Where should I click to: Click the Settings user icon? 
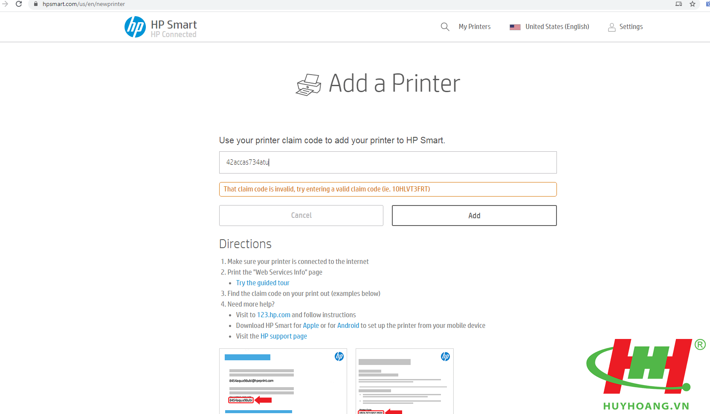point(611,27)
